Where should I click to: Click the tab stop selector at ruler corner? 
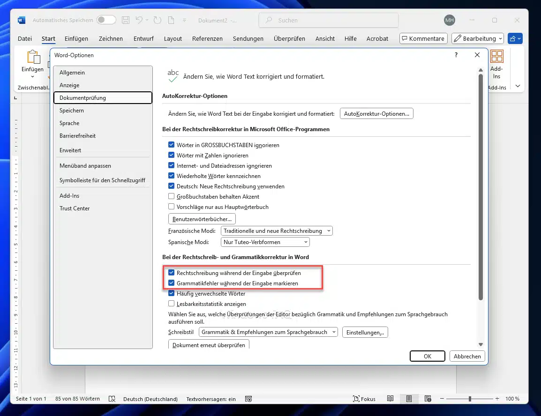coord(15,98)
